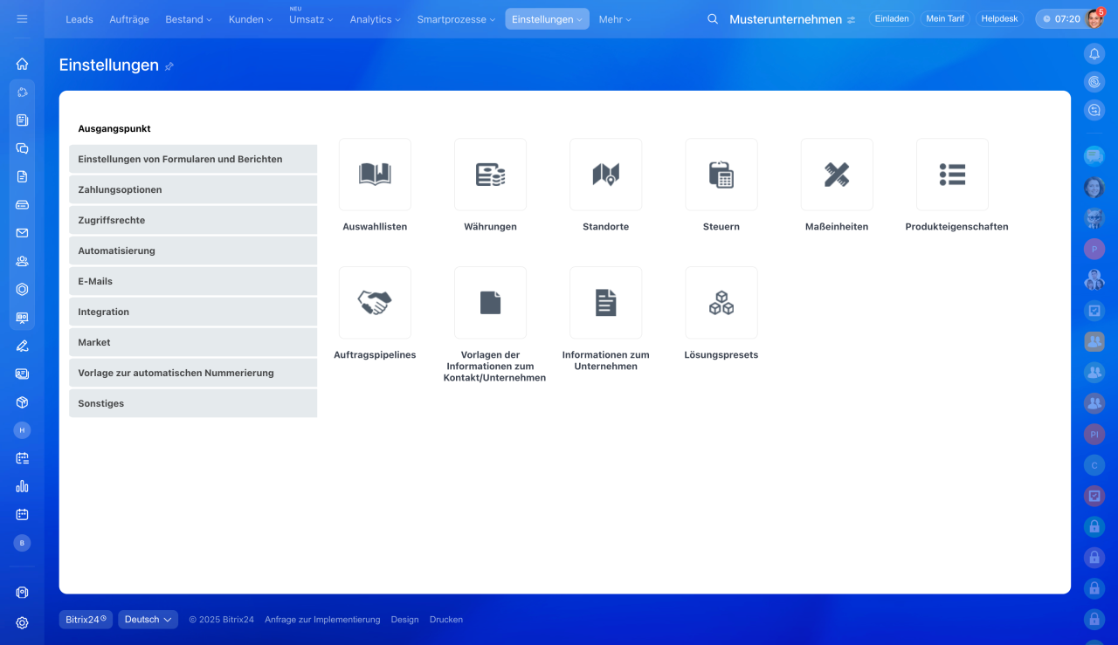Toggle the left sidebar hamburger menu

click(22, 19)
